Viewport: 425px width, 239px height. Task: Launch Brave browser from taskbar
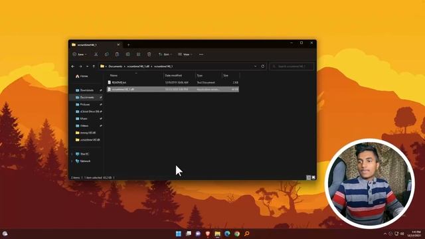tap(208, 234)
